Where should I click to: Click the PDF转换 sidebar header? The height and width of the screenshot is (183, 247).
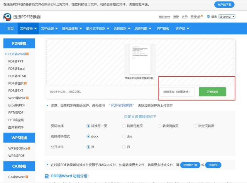tap(19, 44)
